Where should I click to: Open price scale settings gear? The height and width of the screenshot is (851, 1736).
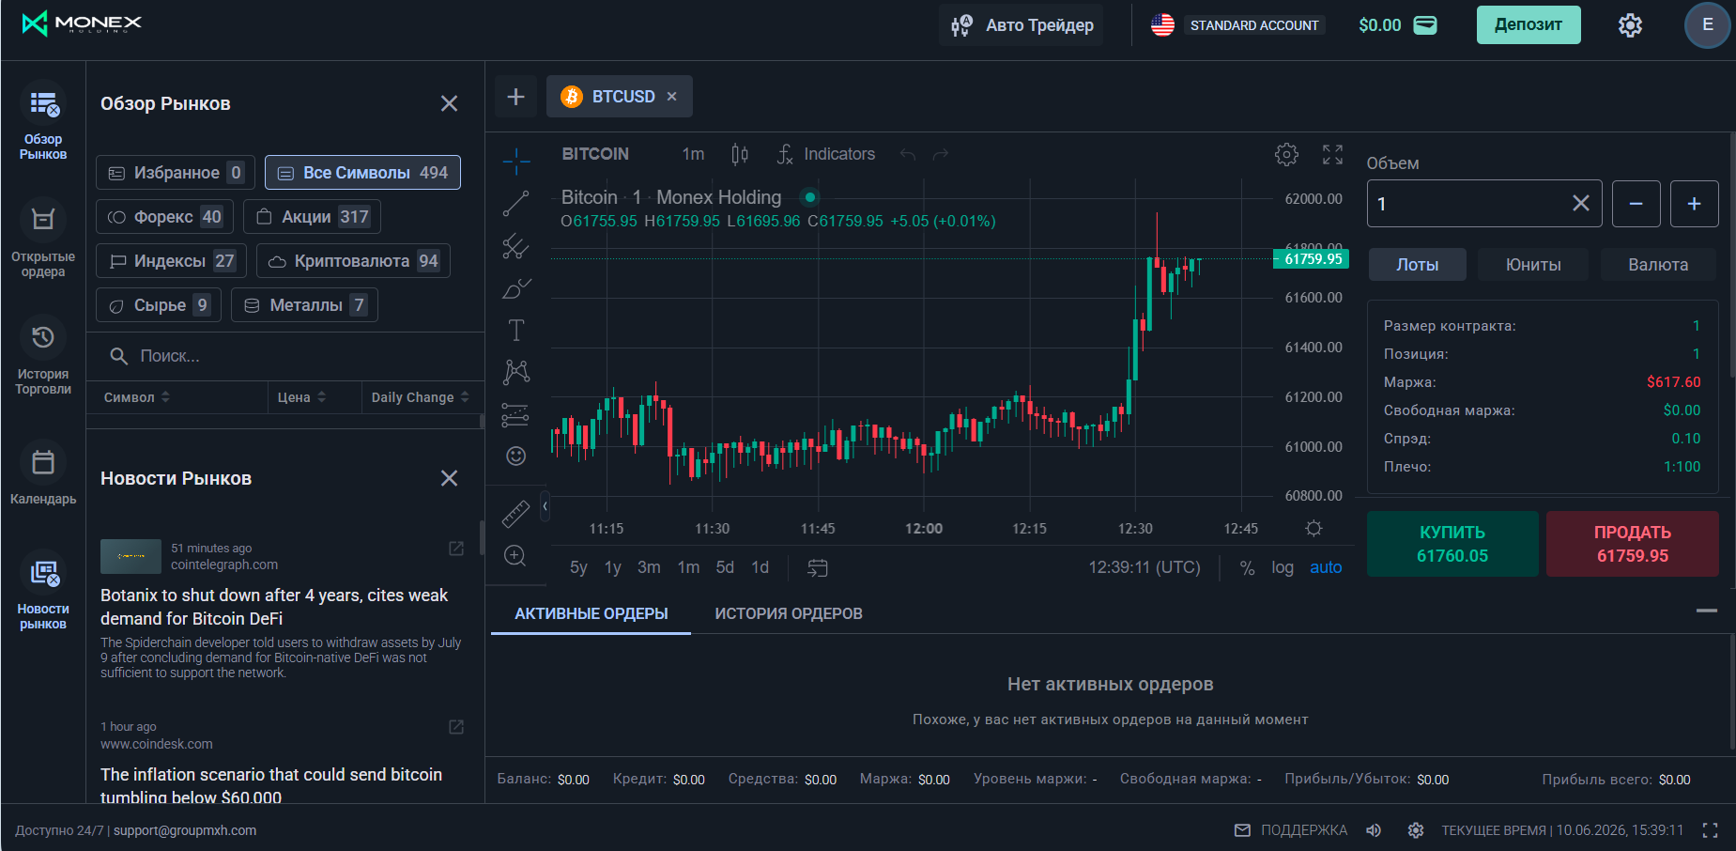(x=1314, y=528)
